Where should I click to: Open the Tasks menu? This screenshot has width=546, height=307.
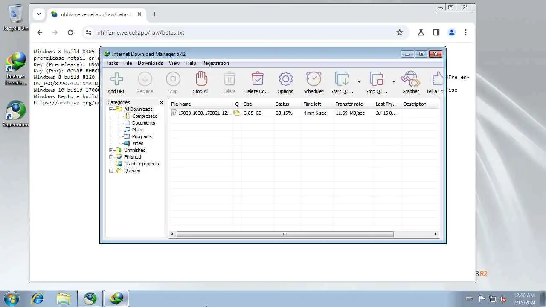click(x=112, y=63)
